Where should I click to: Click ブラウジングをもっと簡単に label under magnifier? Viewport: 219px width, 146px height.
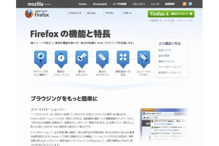pos(40,73)
